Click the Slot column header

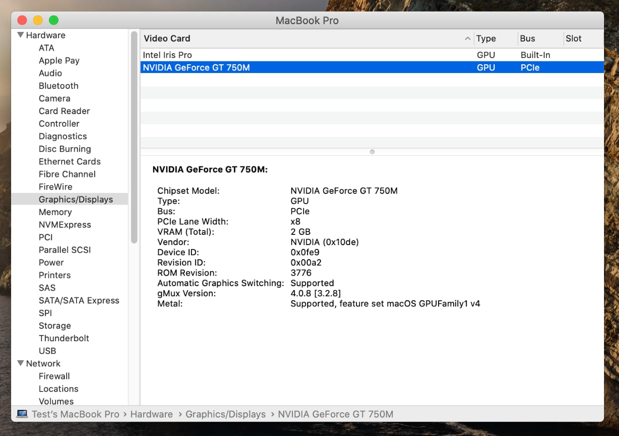(x=574, y=39)
